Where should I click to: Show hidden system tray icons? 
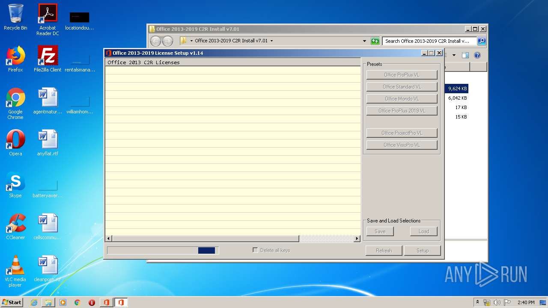pos(477,302)
